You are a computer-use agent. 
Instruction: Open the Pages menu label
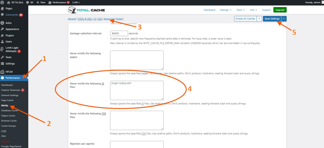tap(9, 9)
